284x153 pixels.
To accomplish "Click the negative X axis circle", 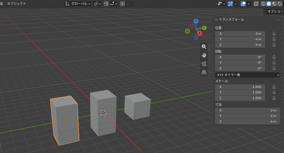I will [192, 26].
